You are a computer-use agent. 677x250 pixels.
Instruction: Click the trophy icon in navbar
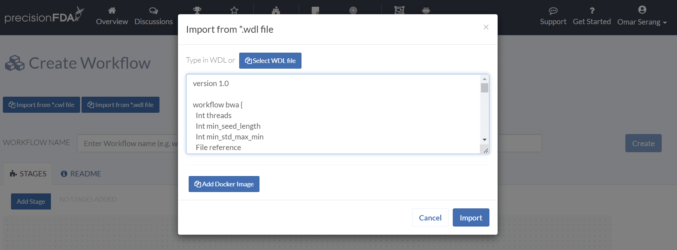pos(197,10)
